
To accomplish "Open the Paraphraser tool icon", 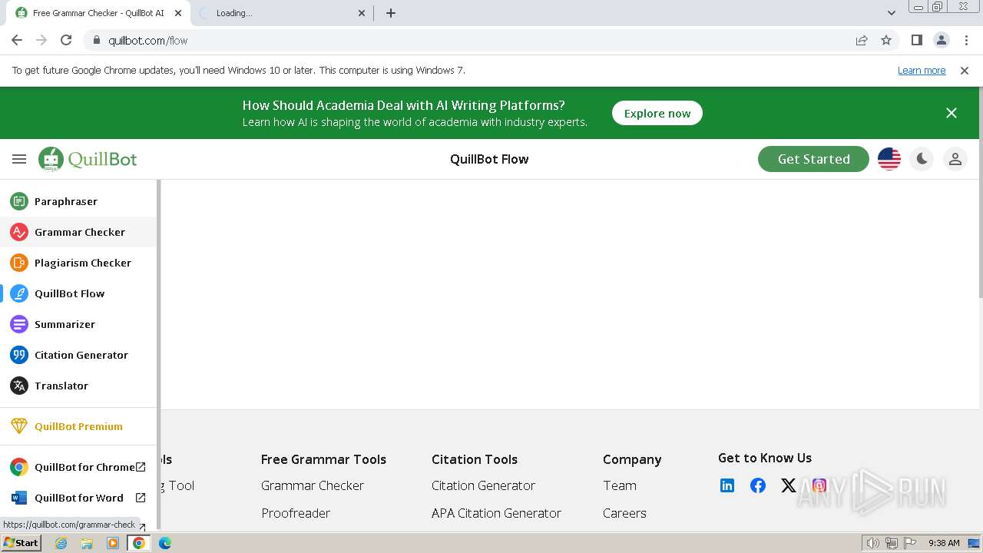I will coord(19,201).
